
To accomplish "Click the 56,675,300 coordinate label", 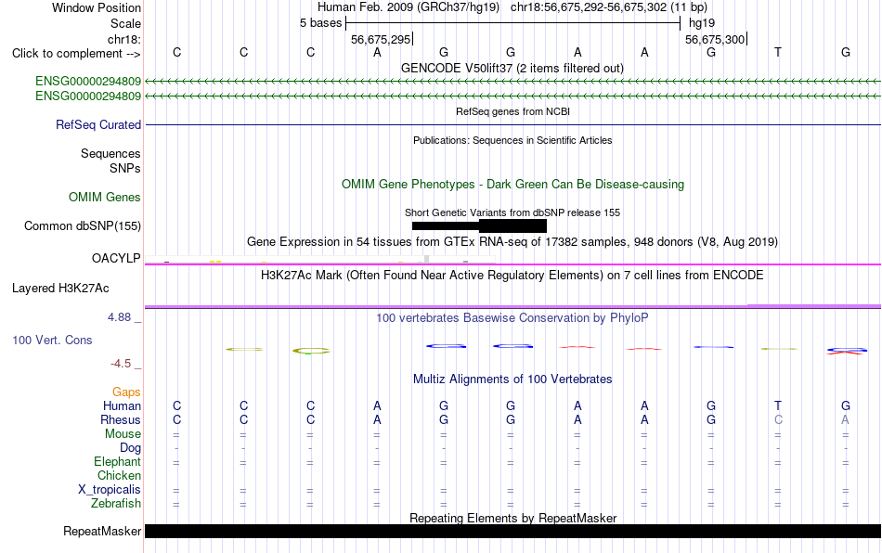I will coord(715,39).
